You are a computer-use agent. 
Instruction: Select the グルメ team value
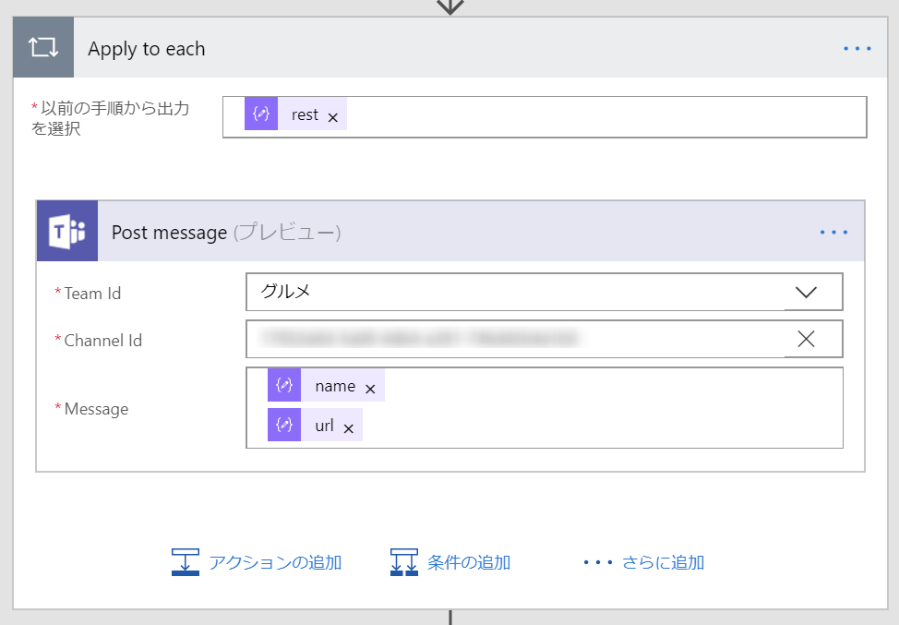[285, 292]
